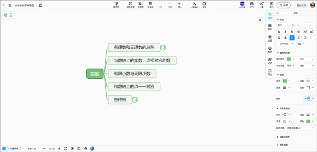Select the 实数 central node

95,74
